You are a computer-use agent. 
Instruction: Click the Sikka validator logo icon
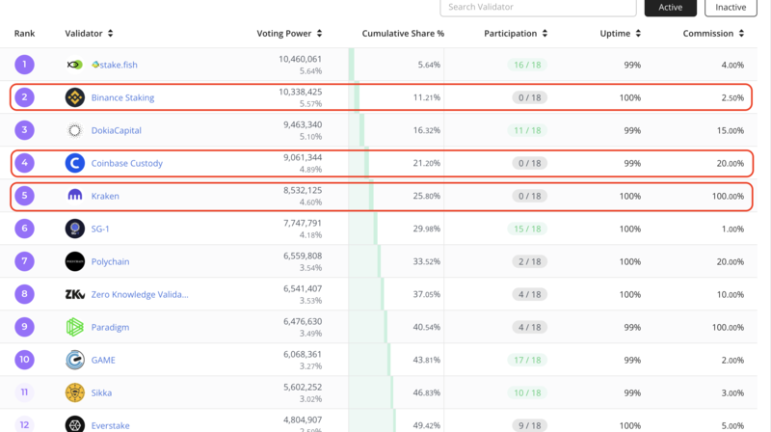point(75,392)
